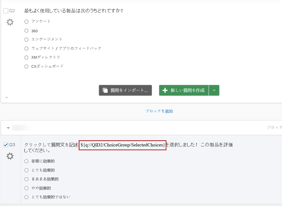Click the Q3 question text to edit
The width and height of the screenshot is (282, 206).
[x=128, y=147]
